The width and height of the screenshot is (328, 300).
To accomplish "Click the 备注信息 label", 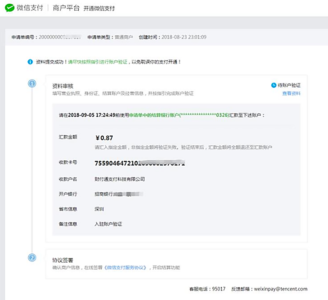I will click(x=68, y=224).
